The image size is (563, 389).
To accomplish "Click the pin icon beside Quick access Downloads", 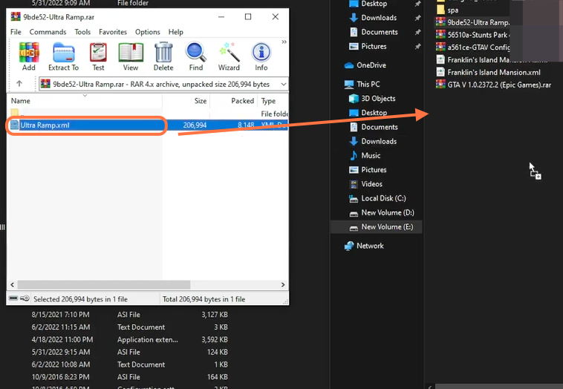I will point(417,18).
